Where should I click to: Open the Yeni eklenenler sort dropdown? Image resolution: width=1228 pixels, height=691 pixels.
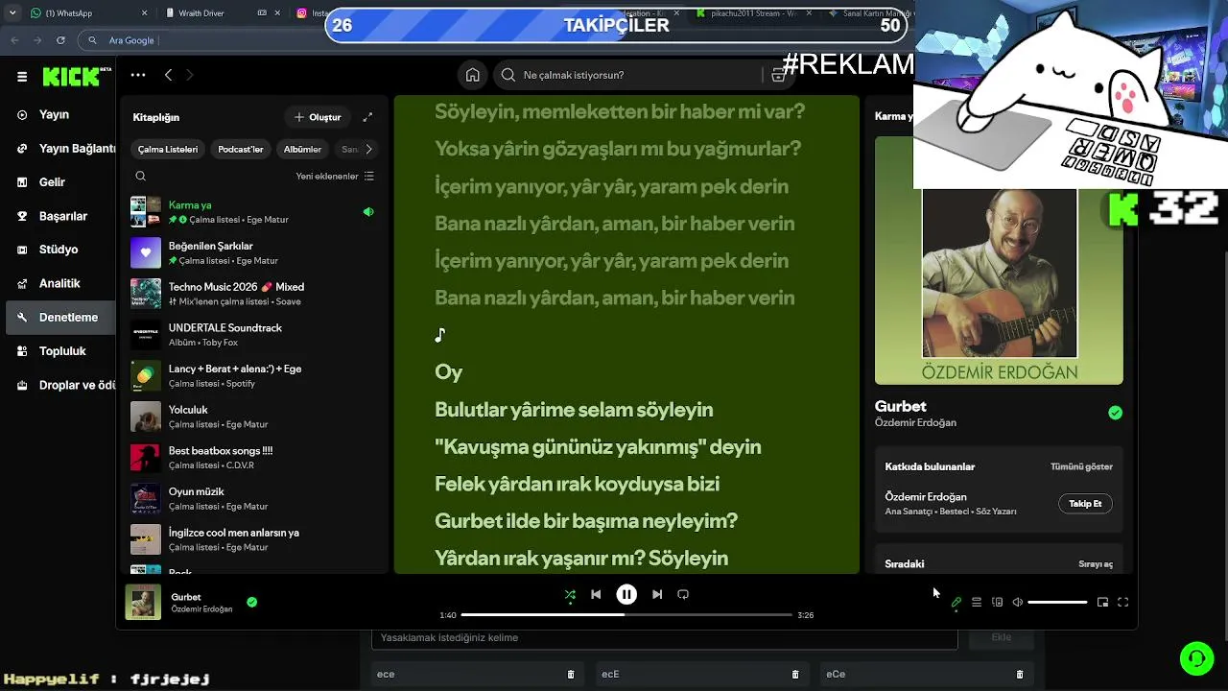(335, 177)
